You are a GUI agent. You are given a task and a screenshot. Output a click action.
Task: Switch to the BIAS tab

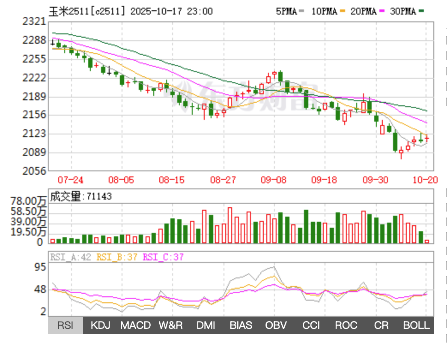pyautogui.click(x=241, y=325)
